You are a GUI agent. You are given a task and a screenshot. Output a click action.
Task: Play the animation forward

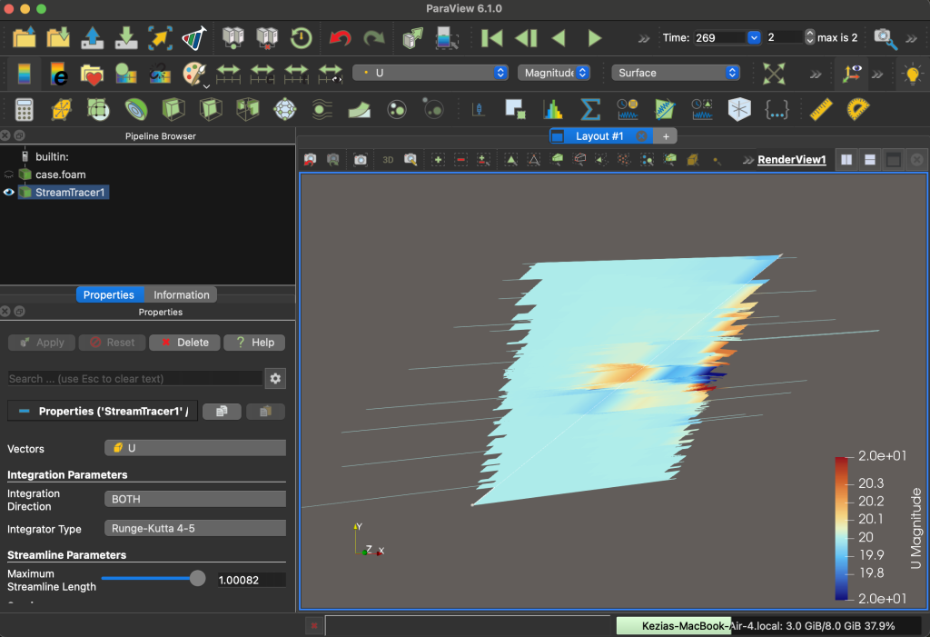click(594, 38)
